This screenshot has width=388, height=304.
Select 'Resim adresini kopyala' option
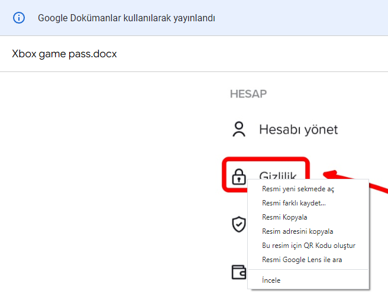(298, 231)
